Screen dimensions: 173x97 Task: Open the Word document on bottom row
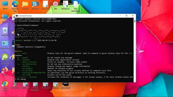pyautogui.click(x=25, y=85)
